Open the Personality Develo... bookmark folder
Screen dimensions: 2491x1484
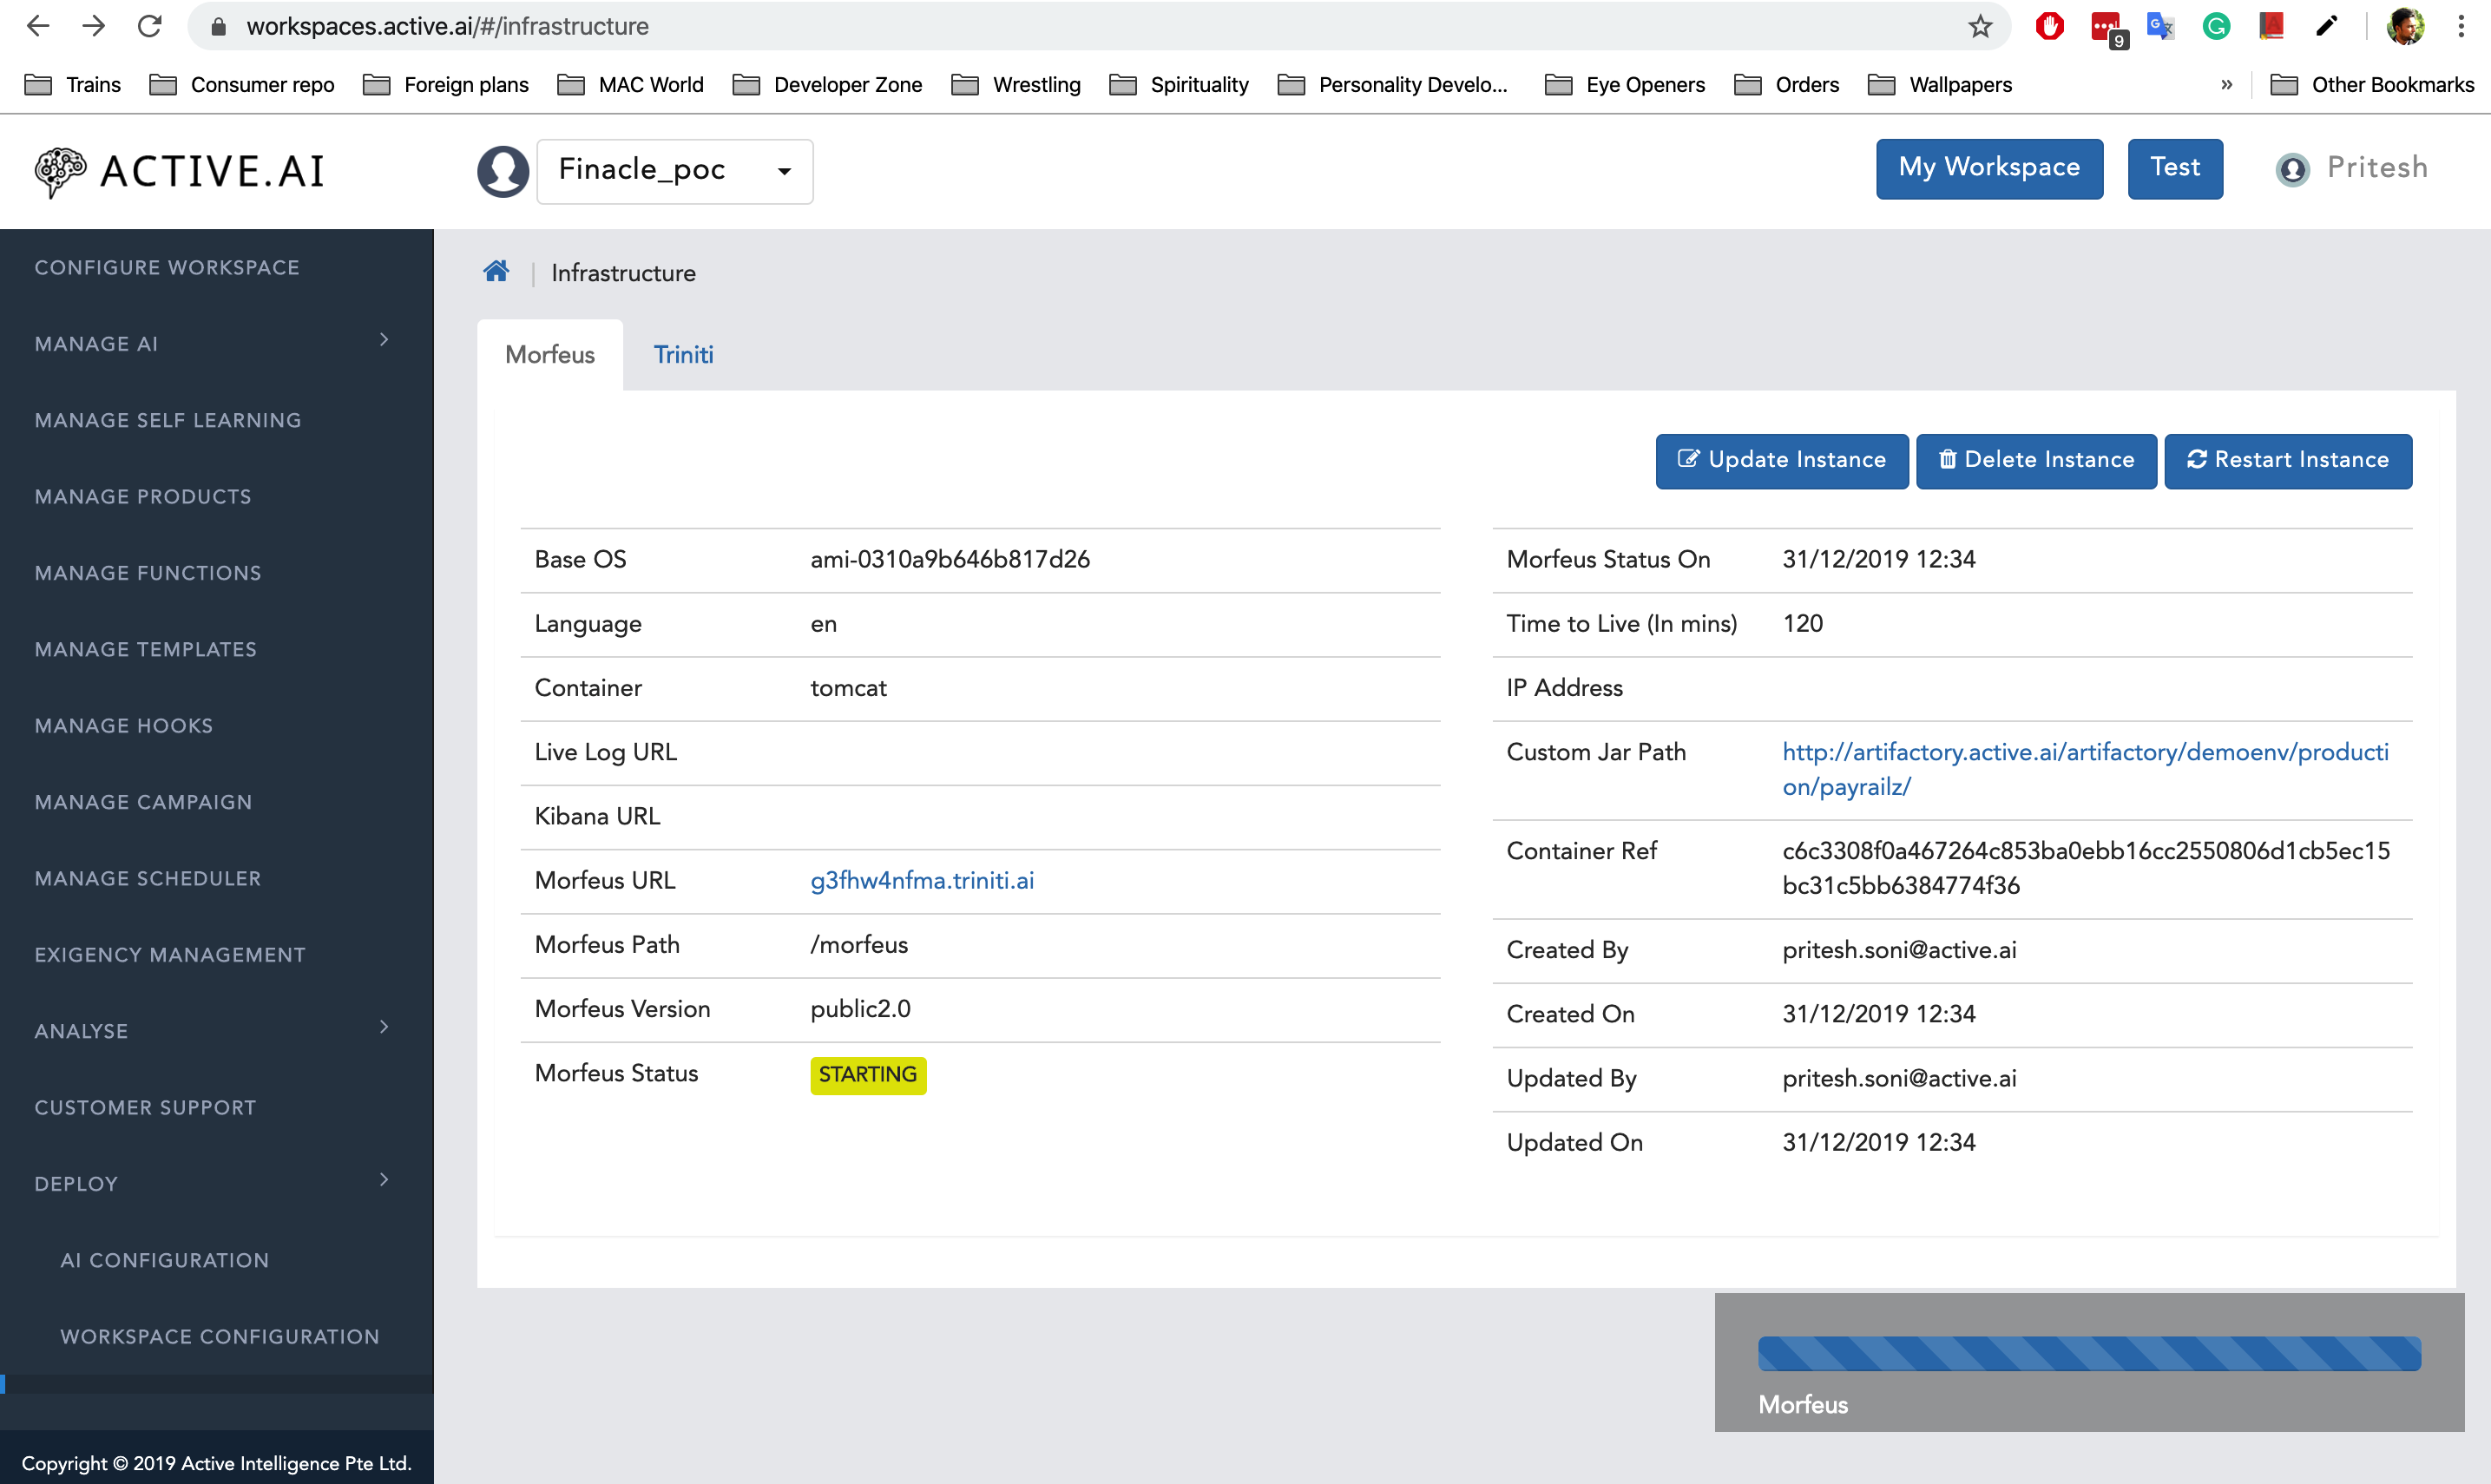click(x=1392, y=85)
